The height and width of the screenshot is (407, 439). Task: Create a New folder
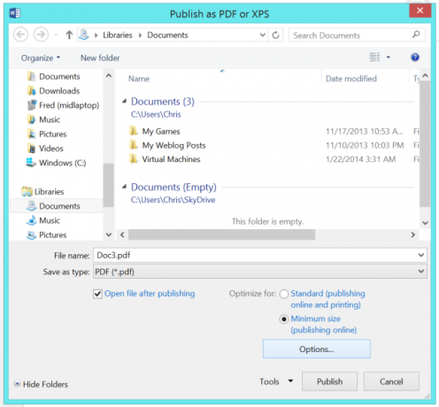[x=100, y=58]
